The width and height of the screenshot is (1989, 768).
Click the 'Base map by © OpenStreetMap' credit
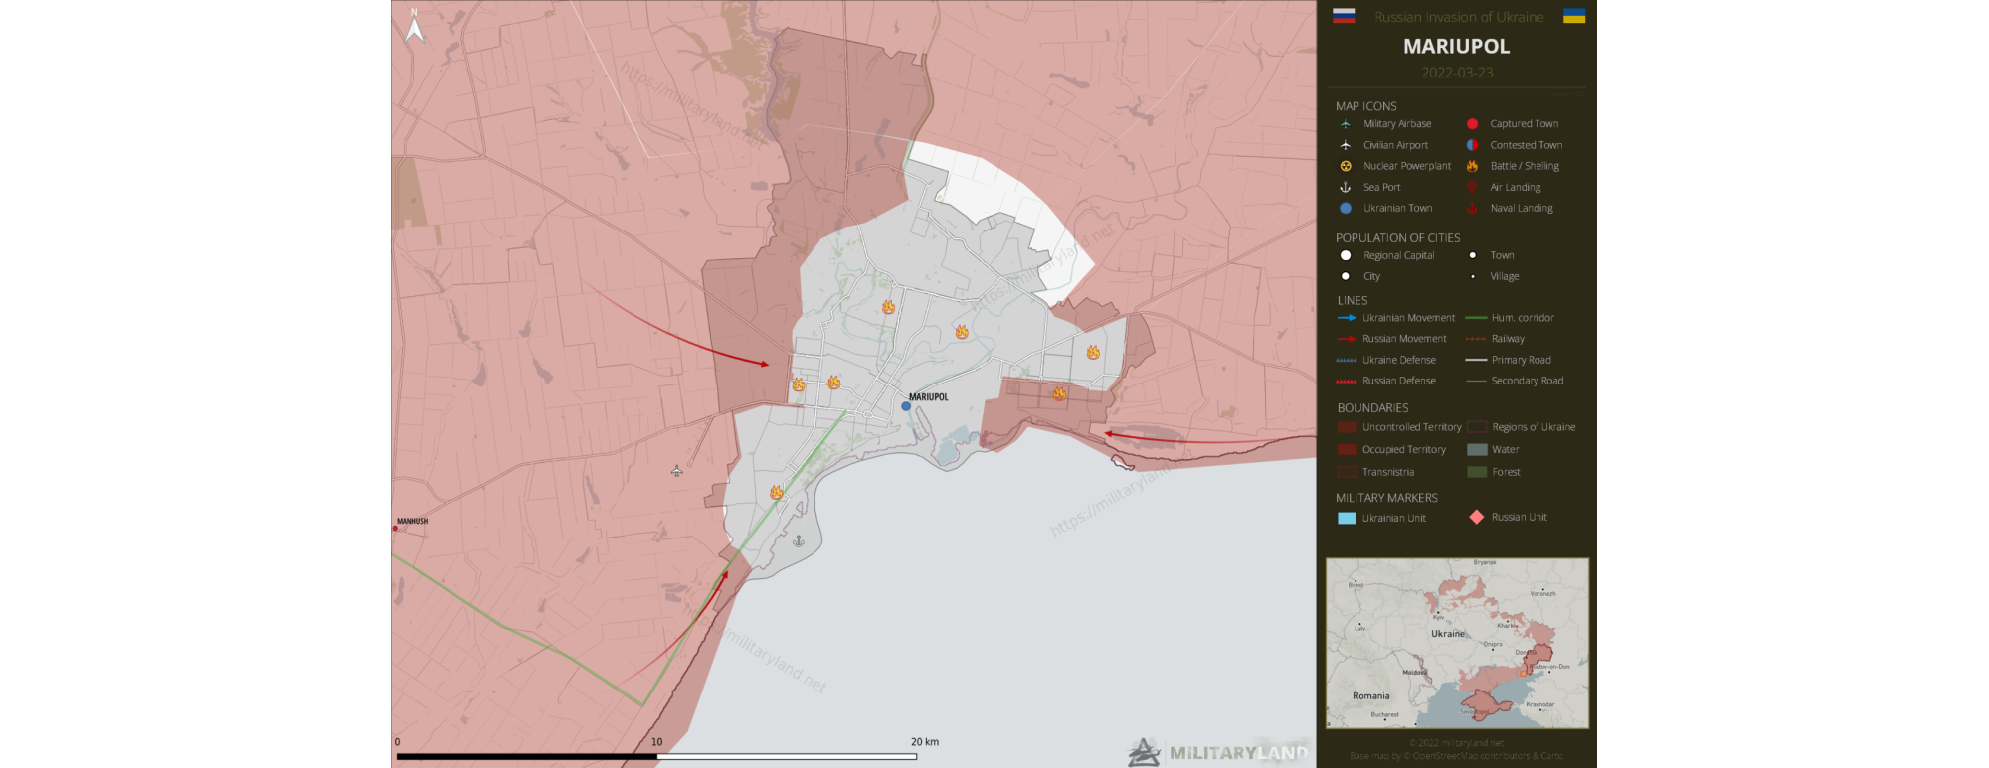[1457, 756]
